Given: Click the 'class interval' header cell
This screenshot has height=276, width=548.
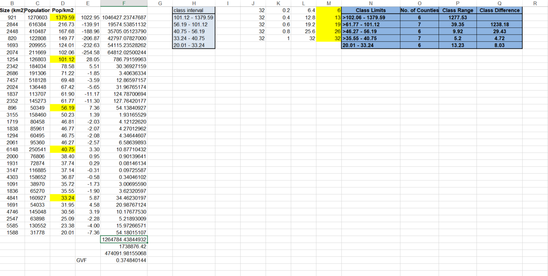Looking at the screenshot, I should coord(194,10).
